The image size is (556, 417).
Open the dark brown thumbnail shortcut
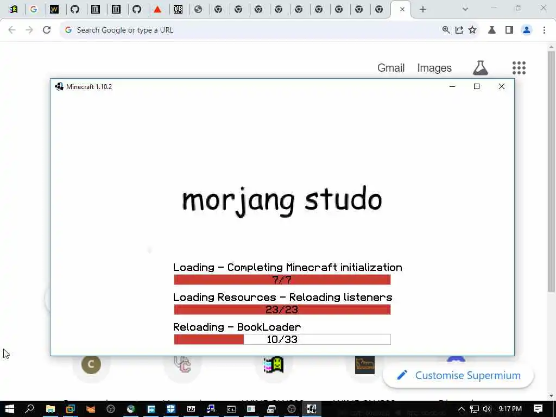pos(365,365)
